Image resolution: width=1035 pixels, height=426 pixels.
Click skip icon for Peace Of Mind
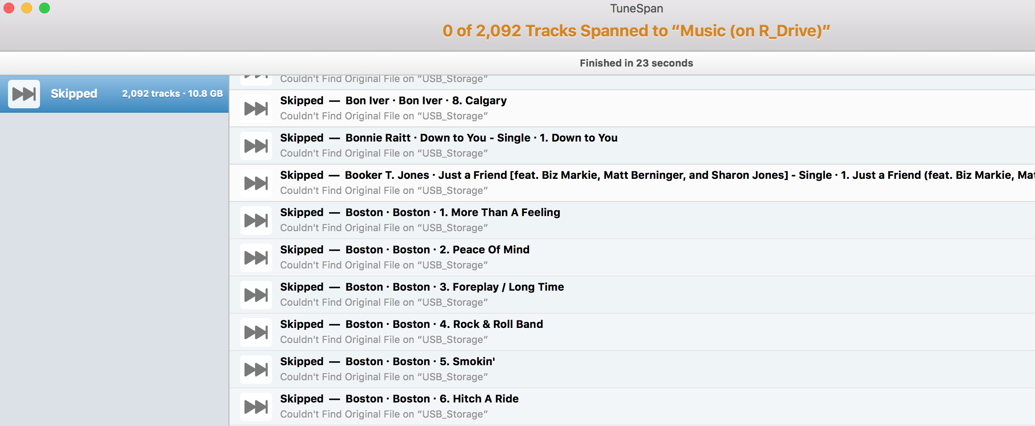coord(256,258)
